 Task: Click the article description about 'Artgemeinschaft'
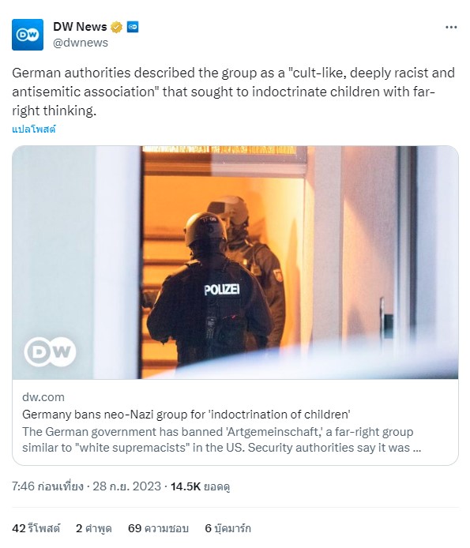(x=221, y=440)
